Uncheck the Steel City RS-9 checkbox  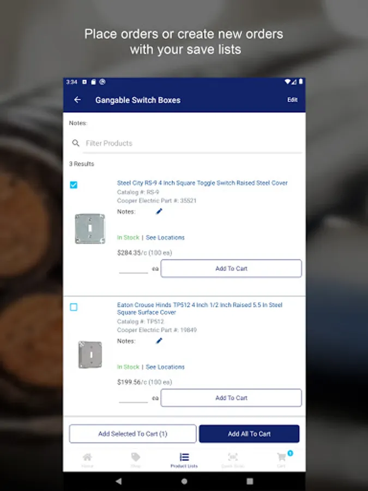coord(74,185)
